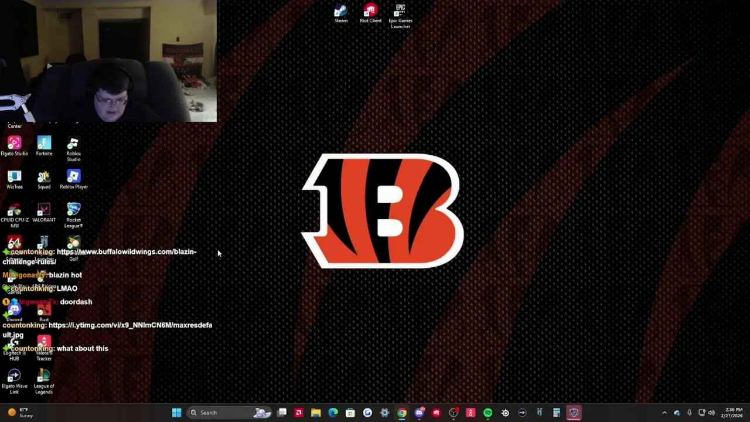750x422 pixels.
Task: Launch Rust desktop shortcut
Action: tap(44, 314)
